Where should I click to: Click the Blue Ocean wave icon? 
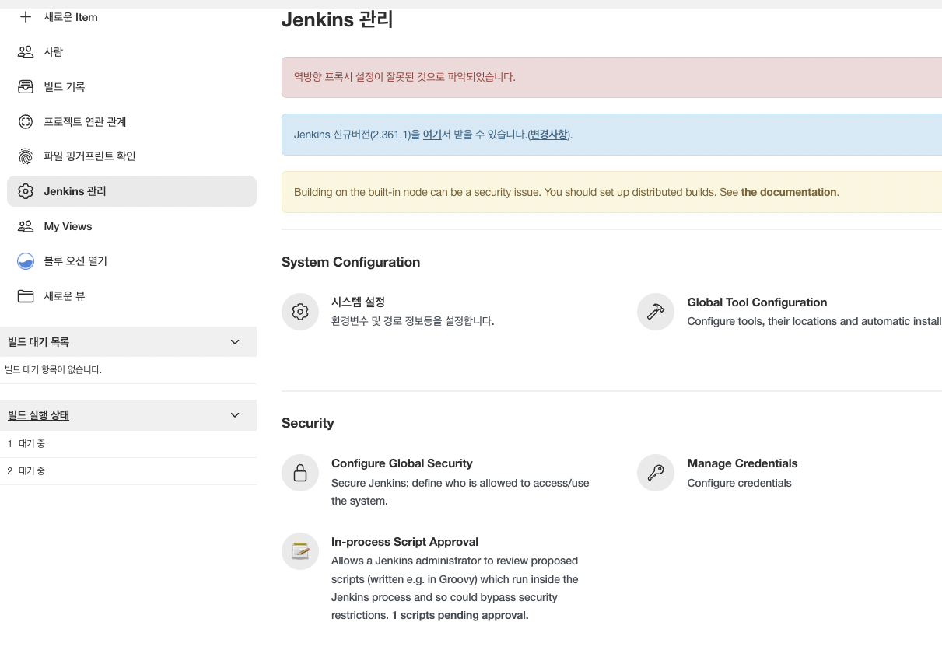[26, 261]
